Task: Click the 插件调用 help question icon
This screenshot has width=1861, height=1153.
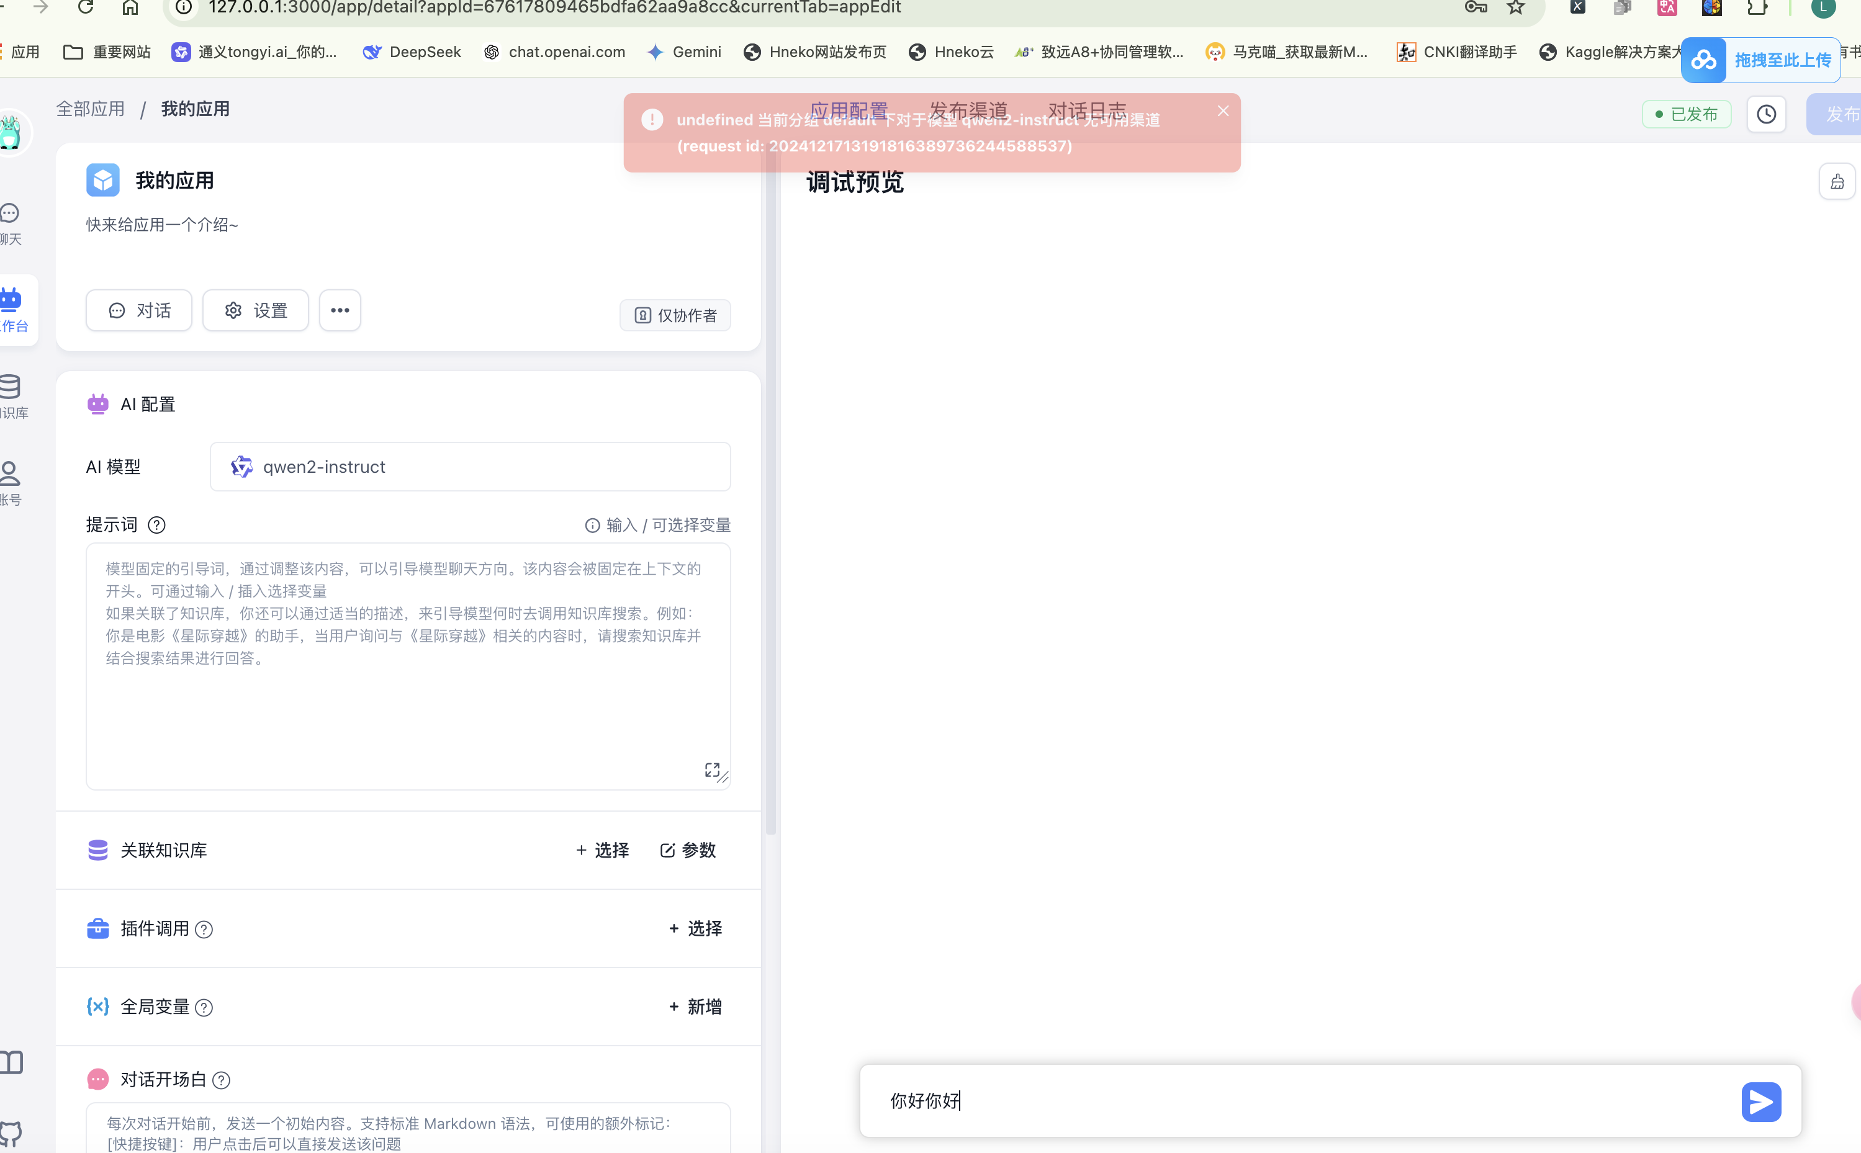Action: pos(204,930)
